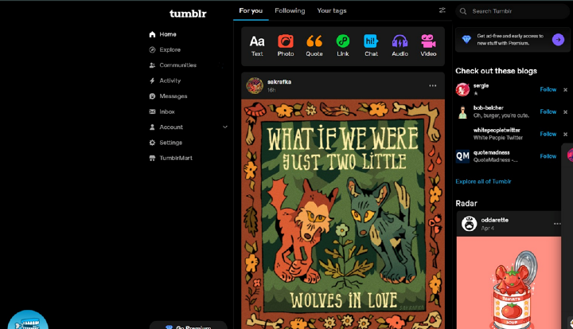Open the Inbox envelope icon

(x=152, y=112)
